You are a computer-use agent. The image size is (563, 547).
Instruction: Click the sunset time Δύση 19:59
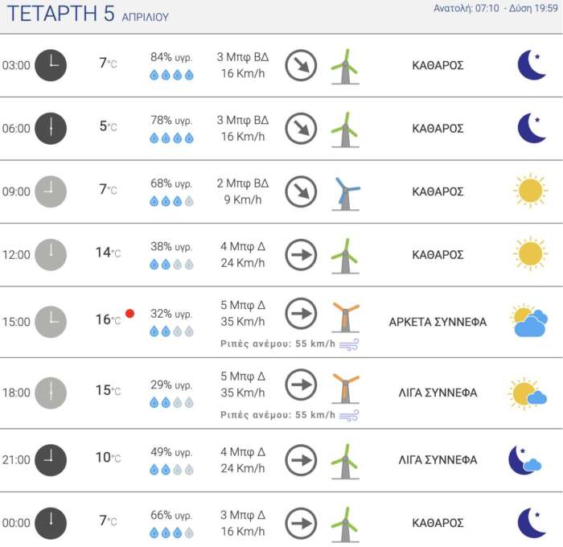coord(530,9)
